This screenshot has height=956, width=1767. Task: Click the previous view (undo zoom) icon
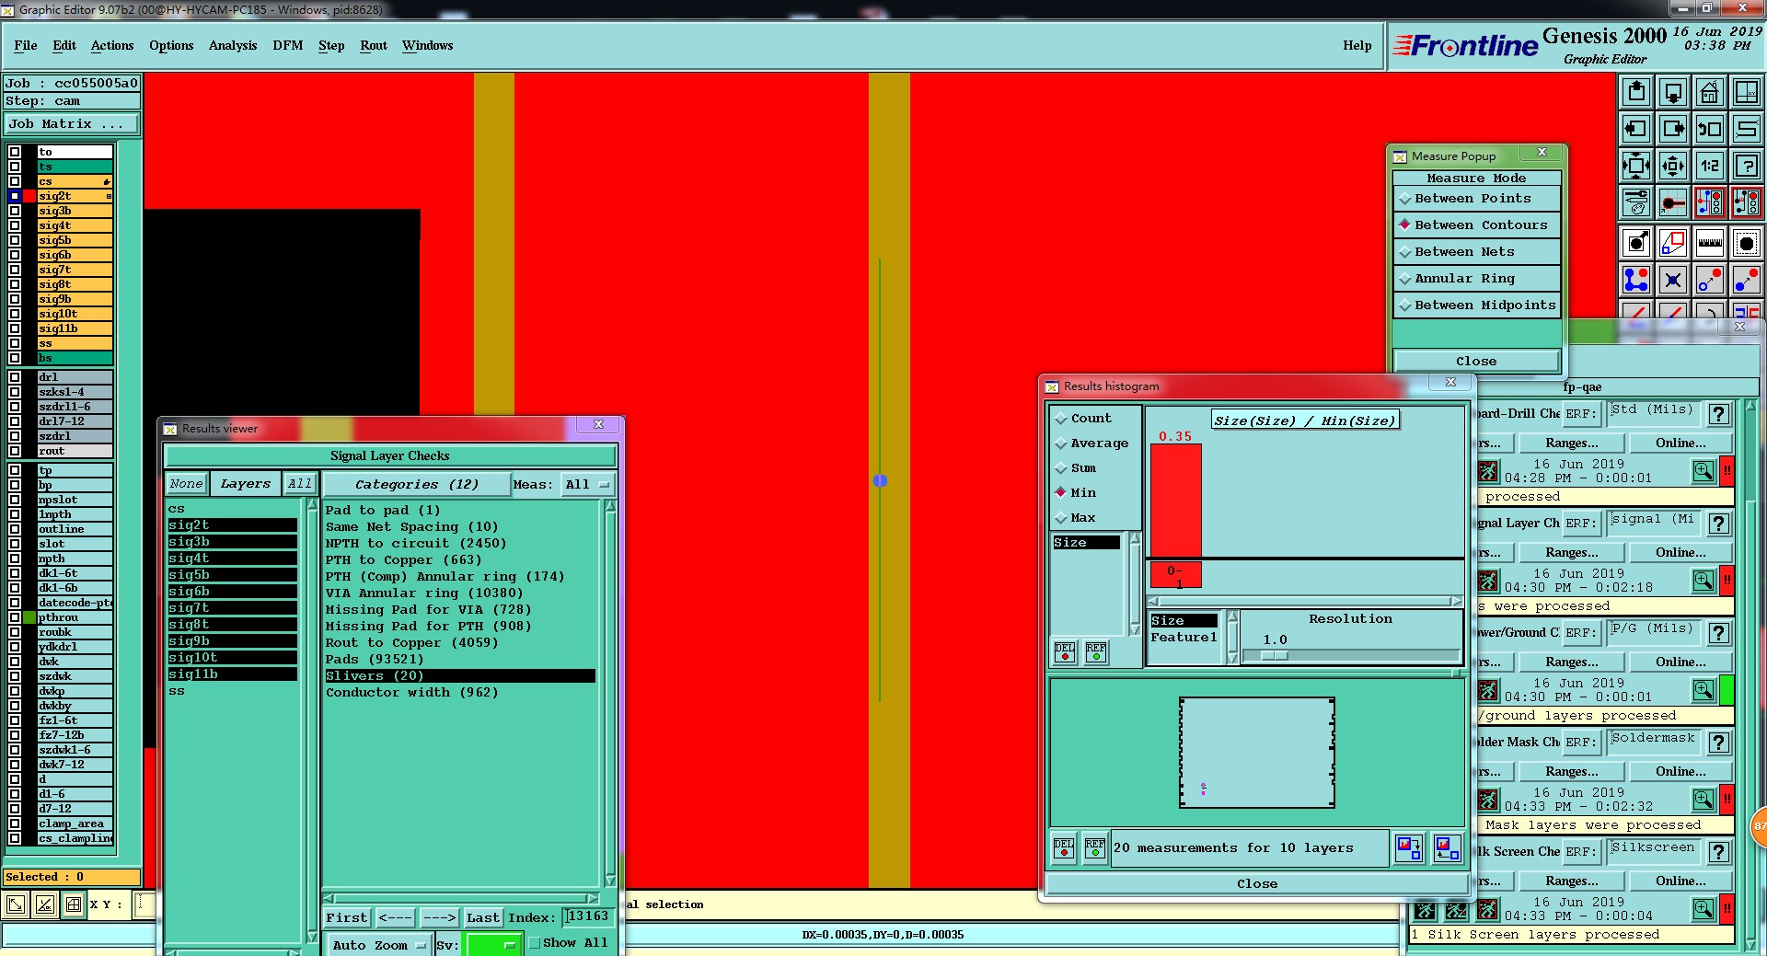[1710, 129]
